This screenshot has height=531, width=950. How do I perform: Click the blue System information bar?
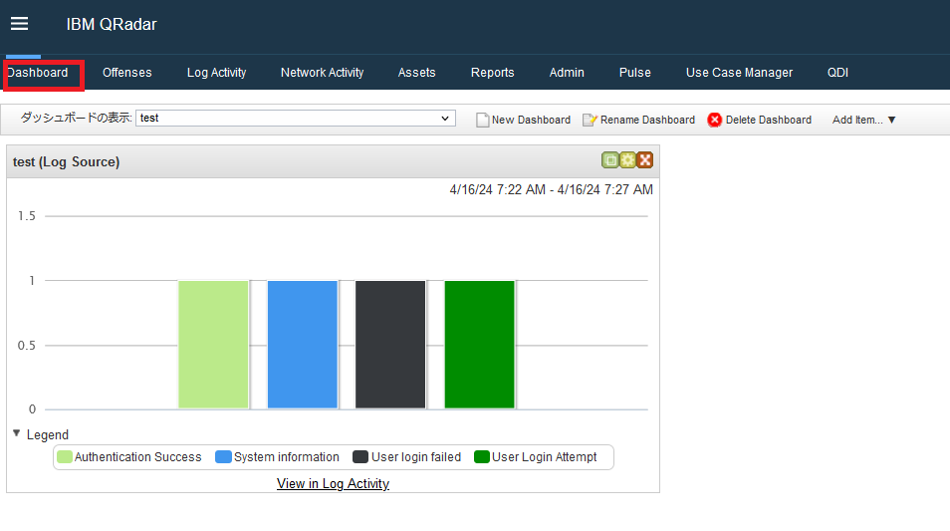[x=303, y=345]
